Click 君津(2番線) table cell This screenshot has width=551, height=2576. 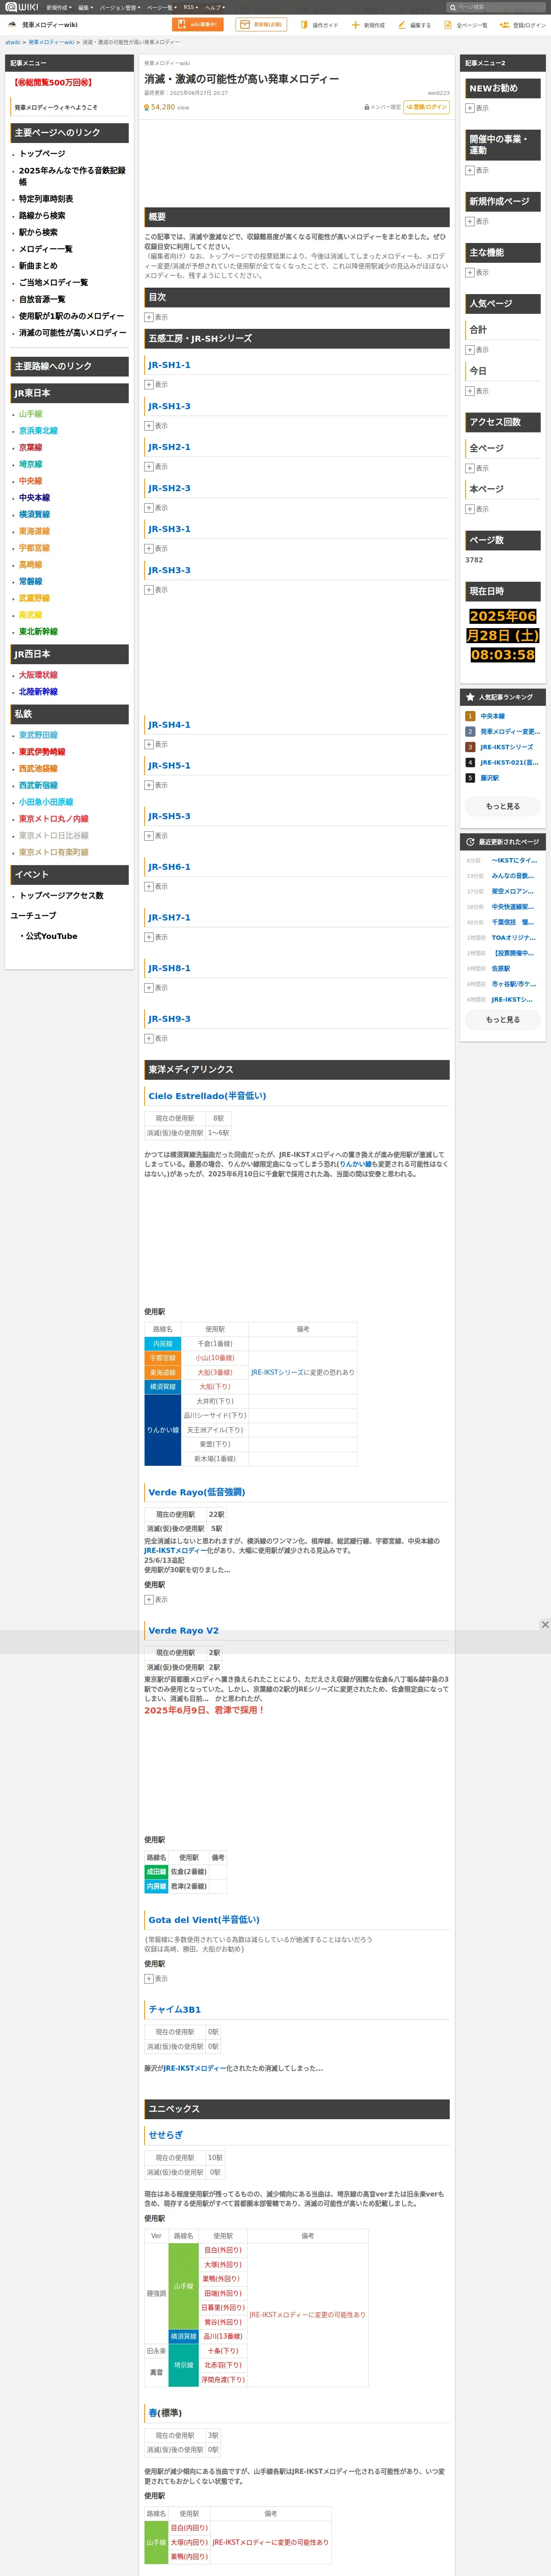coord(189,1886)
